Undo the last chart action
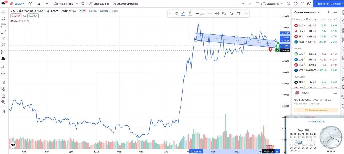The height and width of the screenshot is (154, 344). coord(243,4)
